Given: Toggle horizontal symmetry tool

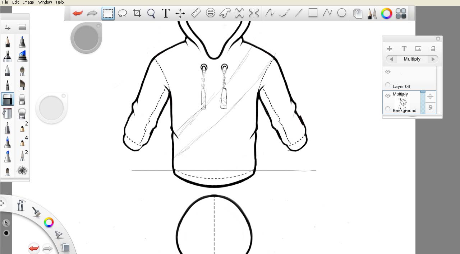Looking at the screenshot, I should click(239, 13).
